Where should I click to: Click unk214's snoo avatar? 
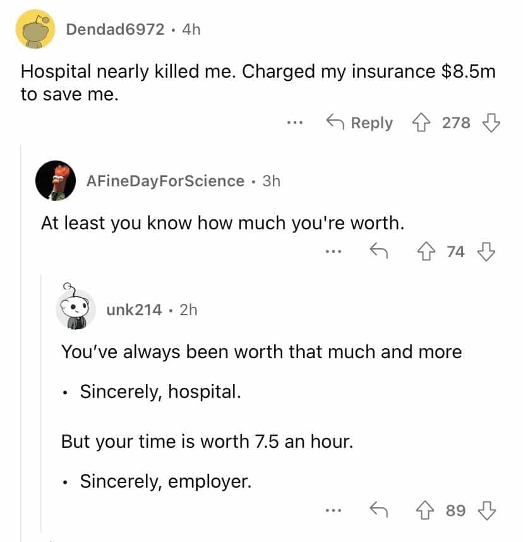point(75,309)
